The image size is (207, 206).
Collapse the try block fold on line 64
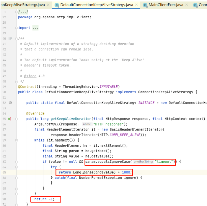[x=16, y=167]
